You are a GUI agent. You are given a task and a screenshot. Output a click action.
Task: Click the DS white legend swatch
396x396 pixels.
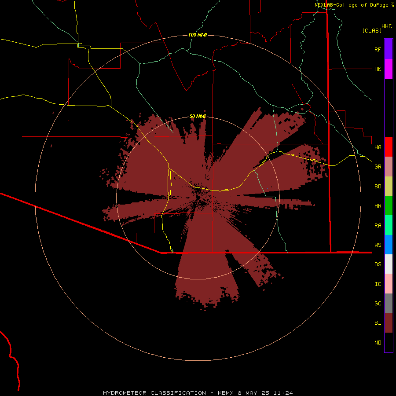389,264
